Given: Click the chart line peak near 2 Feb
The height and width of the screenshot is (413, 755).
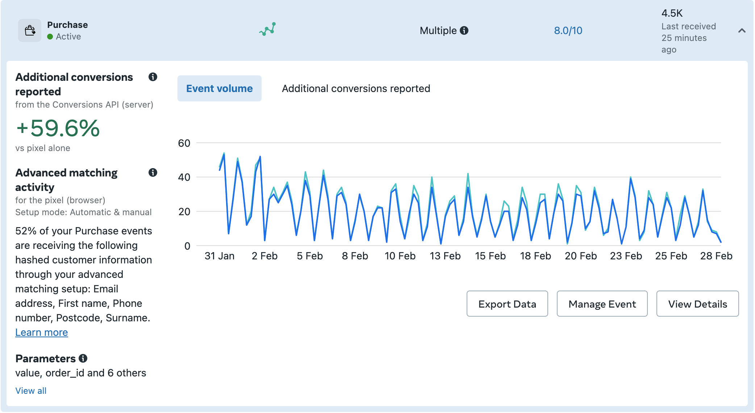Looking at the screenshot, I should (260, 157).
